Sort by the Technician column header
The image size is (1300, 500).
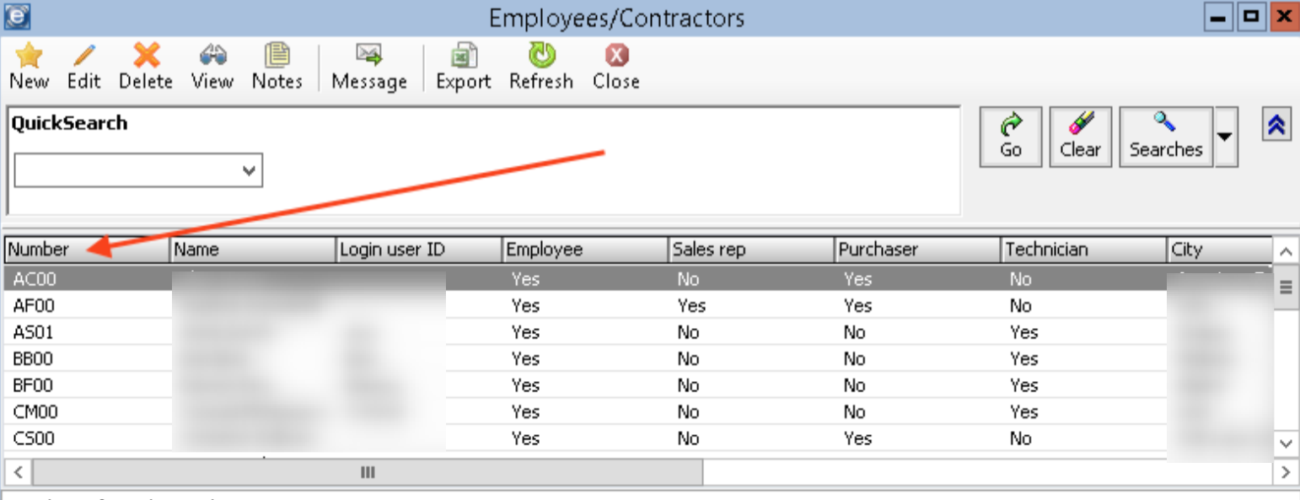coord(1083,250)
